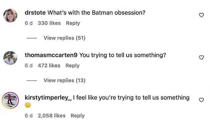The height and width of the screenshot is (125, 210).
Task: Like thomasmccarten9's comment with heart icon
Action: (x=201, y=58)
